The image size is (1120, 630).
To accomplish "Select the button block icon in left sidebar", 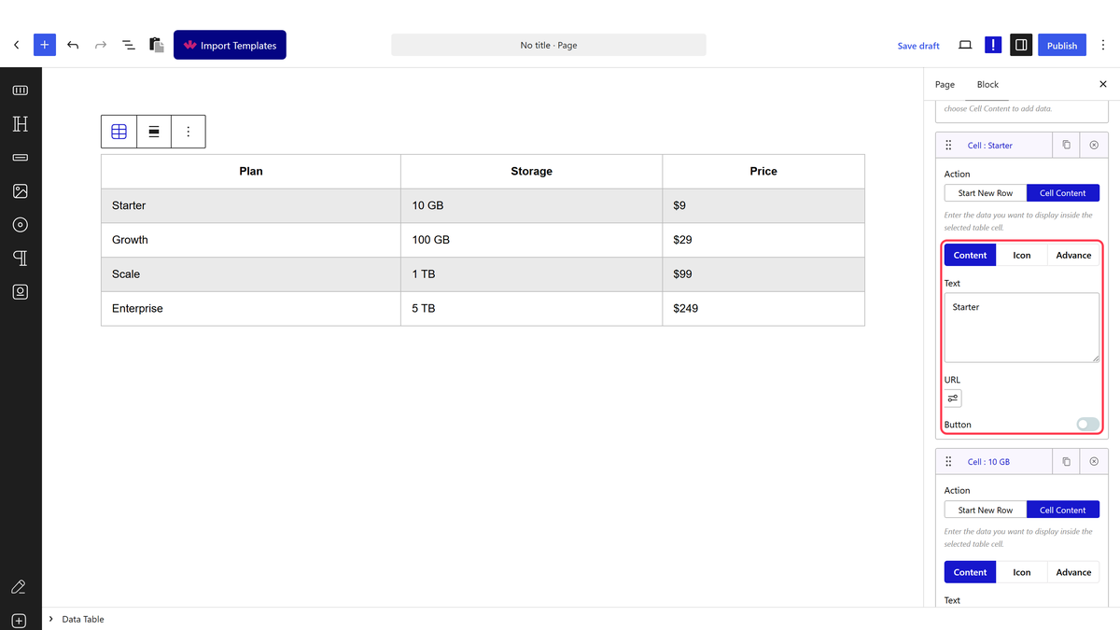I will pyautogui.click(x=21, y=158).
